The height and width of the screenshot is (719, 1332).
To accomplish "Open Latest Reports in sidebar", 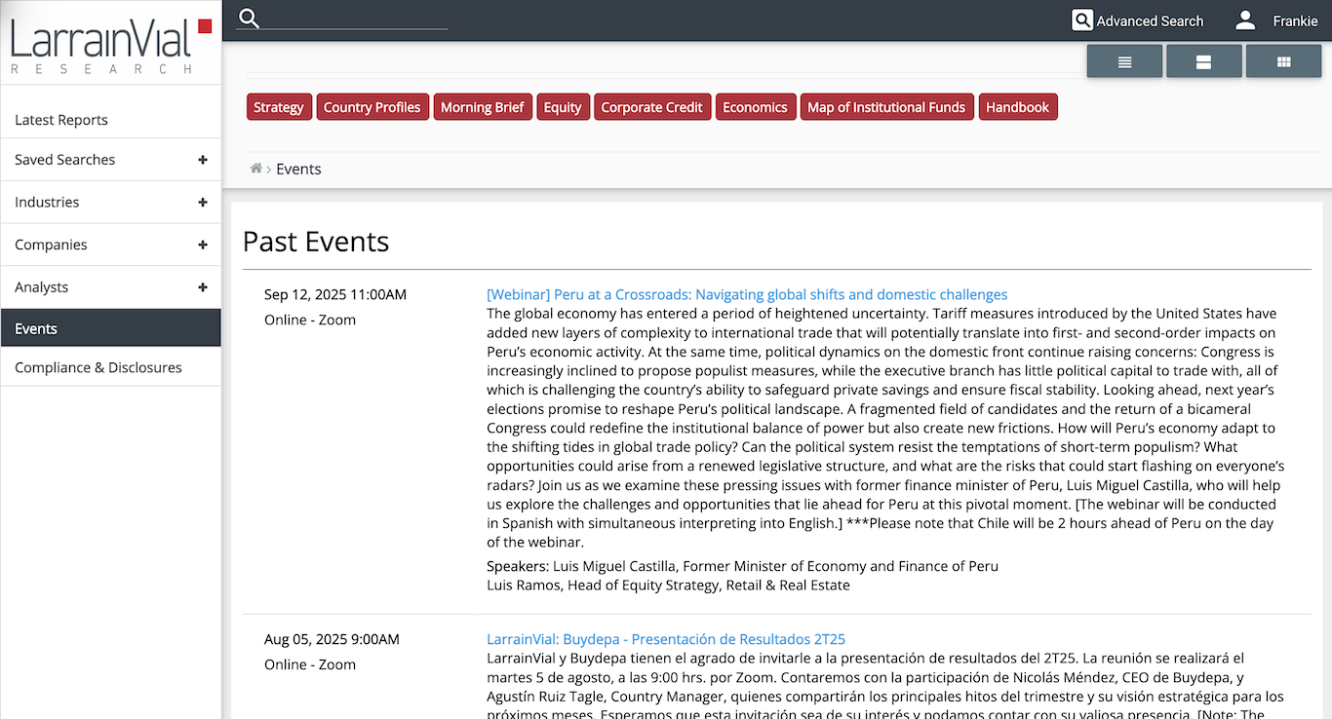I will [61, 120].
